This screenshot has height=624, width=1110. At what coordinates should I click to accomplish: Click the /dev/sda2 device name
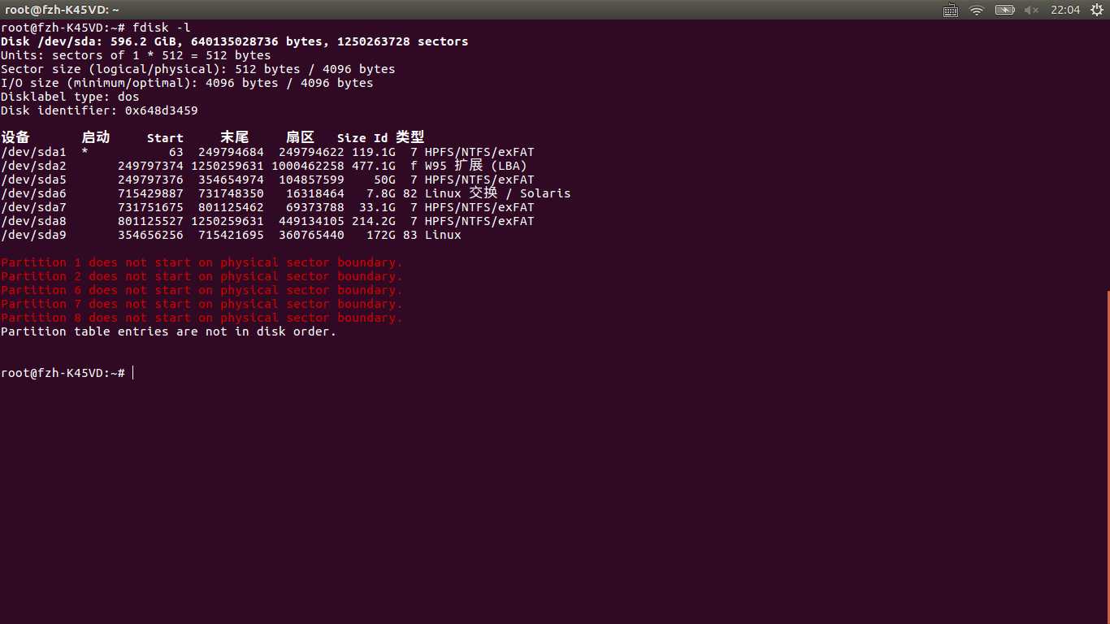click(33, 166)
